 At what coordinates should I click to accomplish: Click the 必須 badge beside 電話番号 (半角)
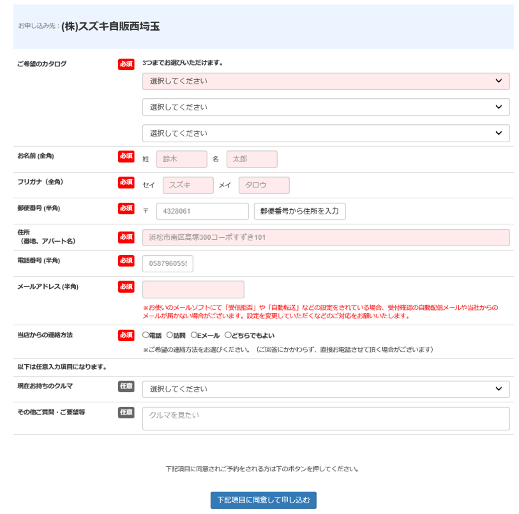(x=126, y=261)
